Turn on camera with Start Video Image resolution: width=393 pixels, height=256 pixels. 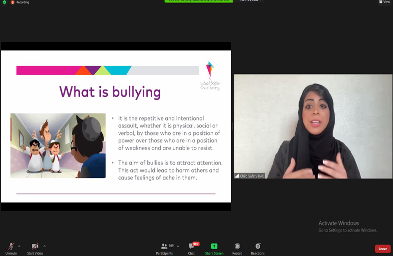pyautogui.click(x=35, y=246)
